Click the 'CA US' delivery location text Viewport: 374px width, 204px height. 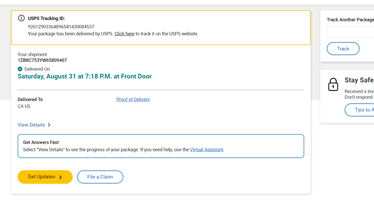[x=24, y=106]
